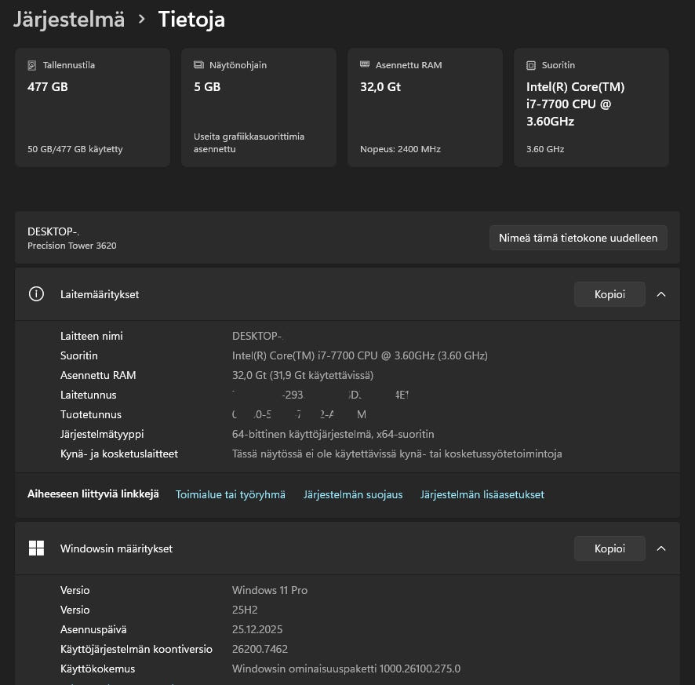Open the Näytönohjain 5 GB card
The image size is (695, 685).
point(259,107)
